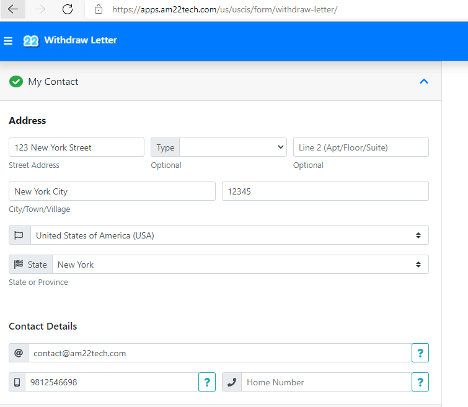This screenshot has width=468, height=407.
Task: Open the hamburger navigation menu
Action: (8, 41)
